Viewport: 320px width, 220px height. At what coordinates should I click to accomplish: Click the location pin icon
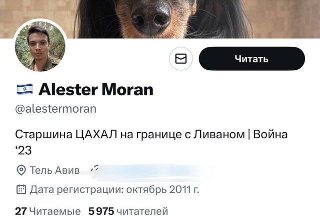(x=21, y=170)
